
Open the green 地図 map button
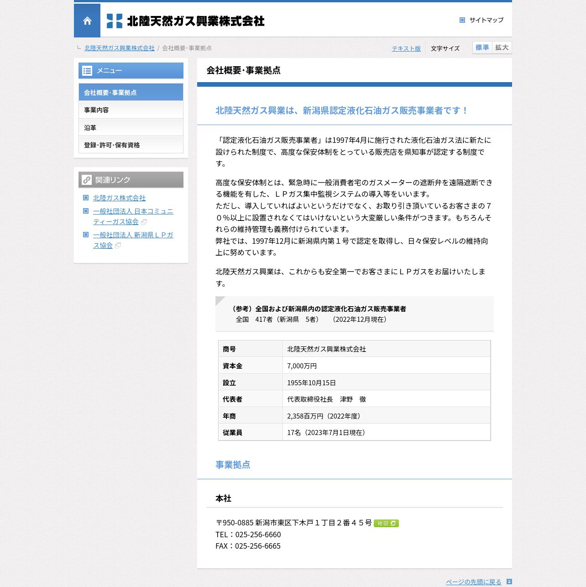[x=386, y=523]
